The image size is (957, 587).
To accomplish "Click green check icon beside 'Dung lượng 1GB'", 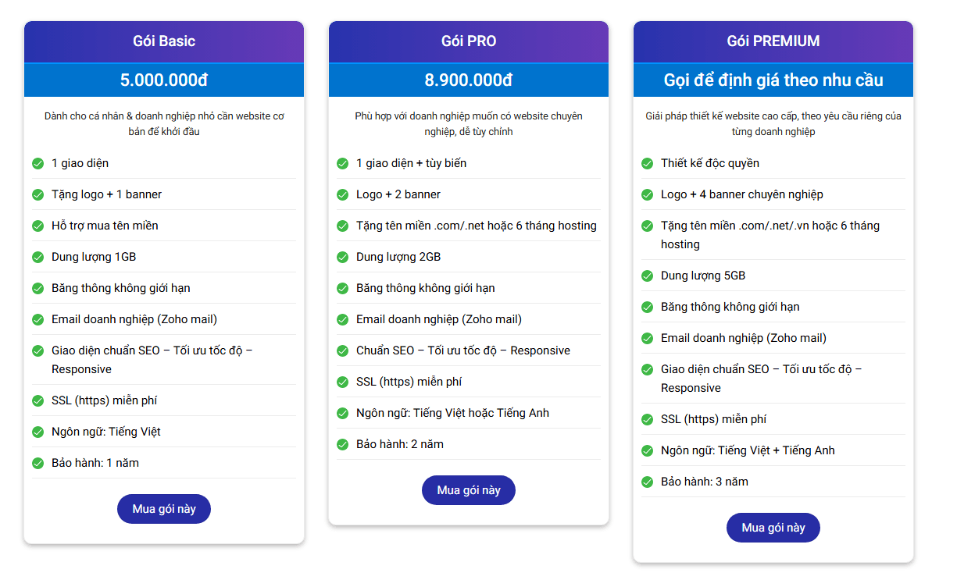I will 37,257.
